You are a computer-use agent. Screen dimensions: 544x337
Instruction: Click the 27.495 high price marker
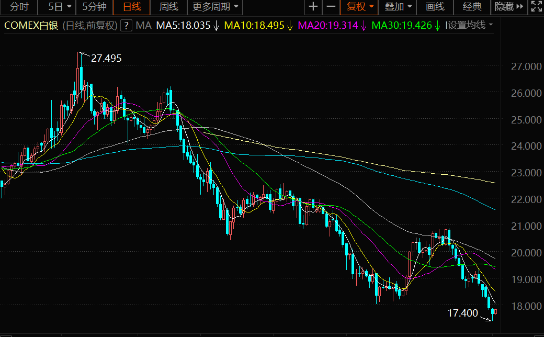pos(106,58)
